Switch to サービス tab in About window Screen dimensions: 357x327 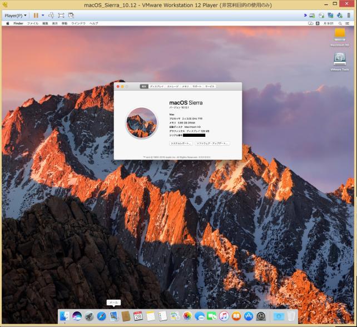210,87
